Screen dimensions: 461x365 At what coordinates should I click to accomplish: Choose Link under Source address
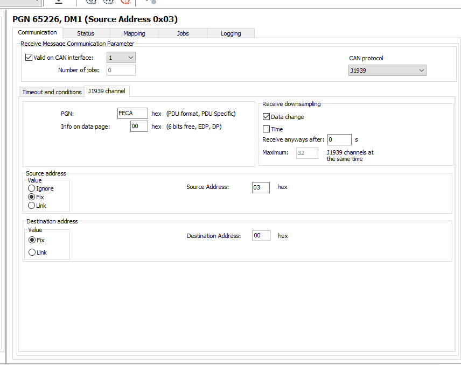32,206
